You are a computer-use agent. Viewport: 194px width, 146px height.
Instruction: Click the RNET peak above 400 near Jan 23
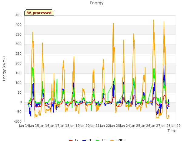[x=113, y=23]
